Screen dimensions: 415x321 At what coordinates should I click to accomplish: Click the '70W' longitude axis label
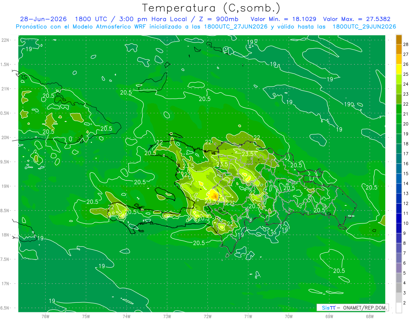click(x=289, y=316)
